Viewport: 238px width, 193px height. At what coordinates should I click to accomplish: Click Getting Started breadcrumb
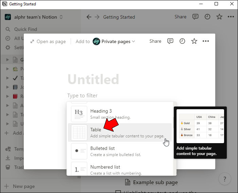click(x=119, y=17)
